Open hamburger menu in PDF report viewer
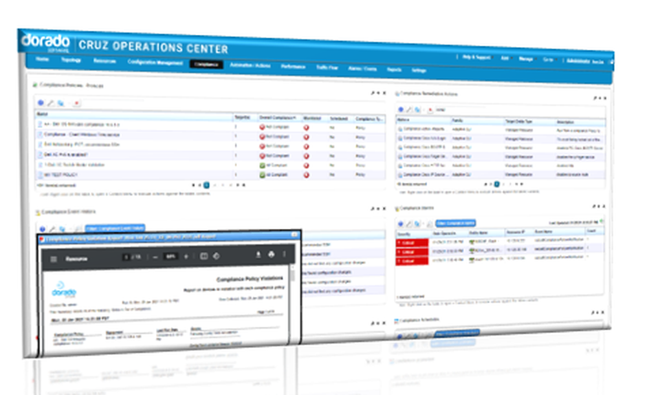This screenshot has height=395, width=647. coord(53,259)
